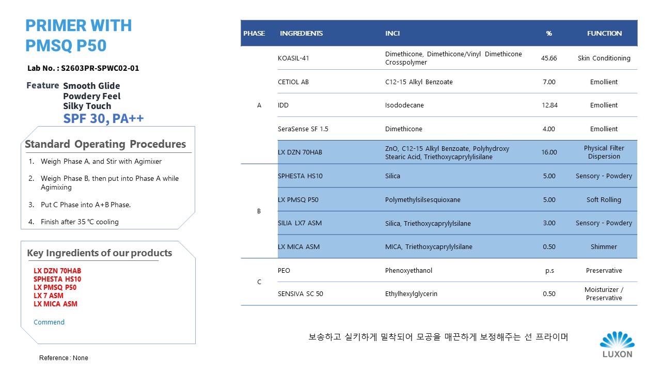Image resolution: width=661 pixels, height=372 pixels.
Task: Click the 16.00 percentage value
Action: [549, 152]
